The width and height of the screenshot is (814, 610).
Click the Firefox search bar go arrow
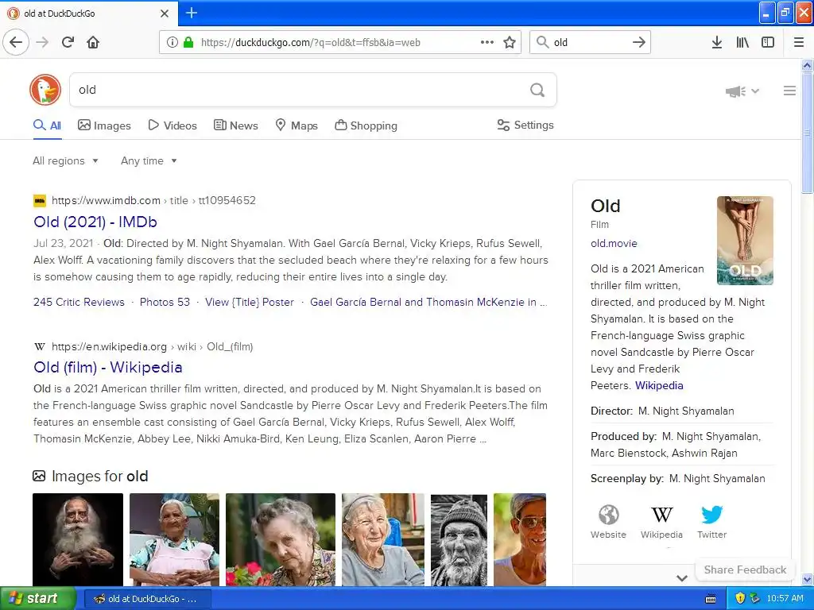click(x=639, y=43)
